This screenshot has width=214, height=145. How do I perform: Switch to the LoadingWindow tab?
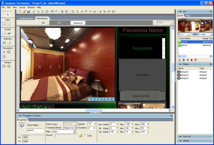(x=26, y=18)
